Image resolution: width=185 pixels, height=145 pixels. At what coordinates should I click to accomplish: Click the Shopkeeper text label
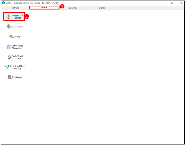(x=17, y=77)
